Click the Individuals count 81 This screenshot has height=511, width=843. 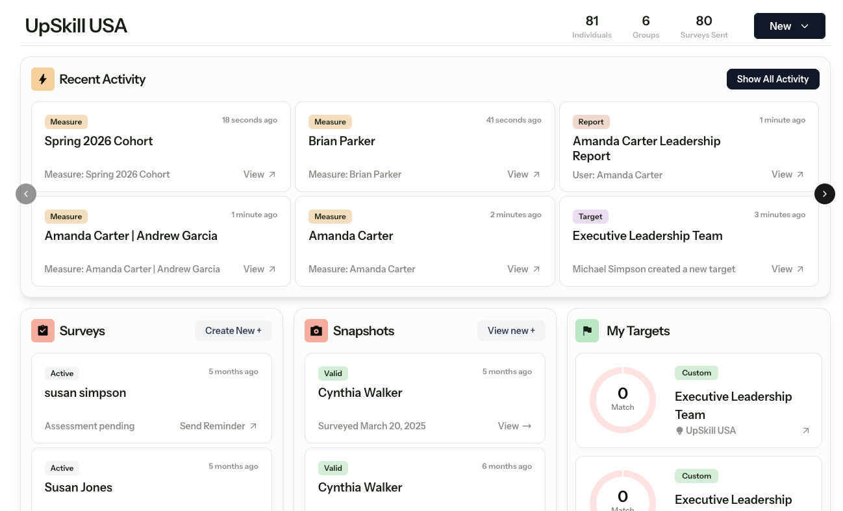[592, 21]
